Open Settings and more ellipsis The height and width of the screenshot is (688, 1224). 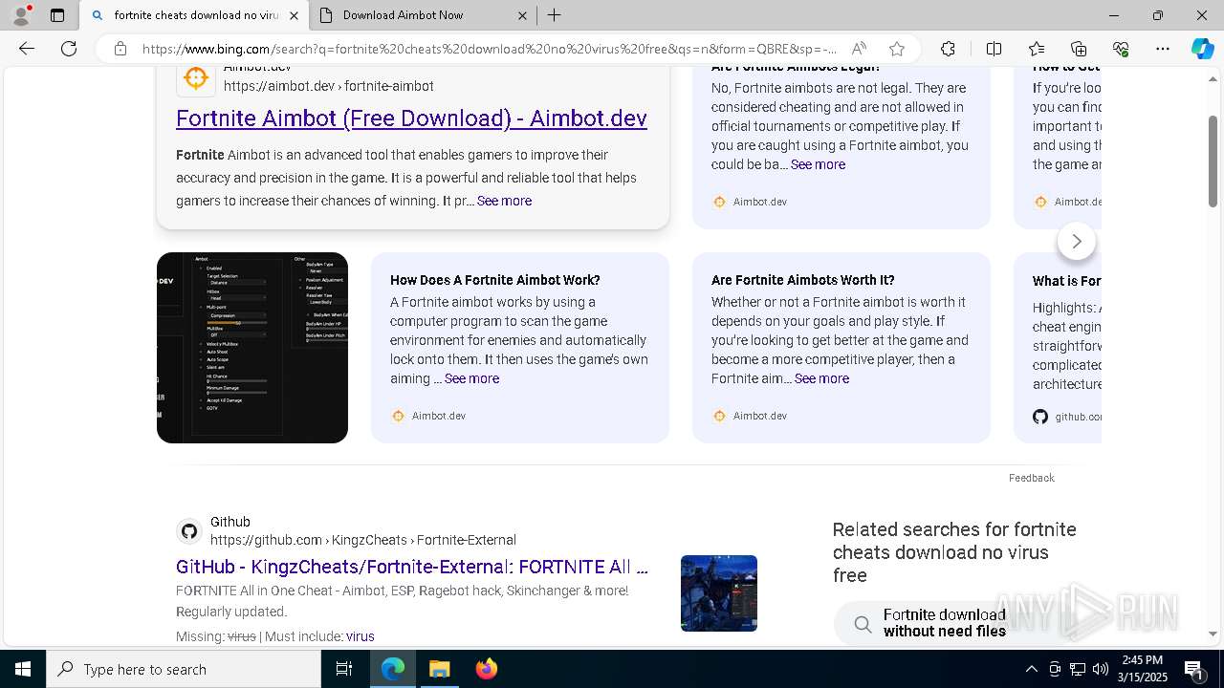coord(1163,49)
